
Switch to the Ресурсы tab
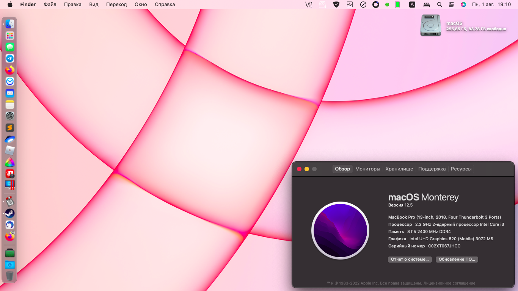click(461, 169)
